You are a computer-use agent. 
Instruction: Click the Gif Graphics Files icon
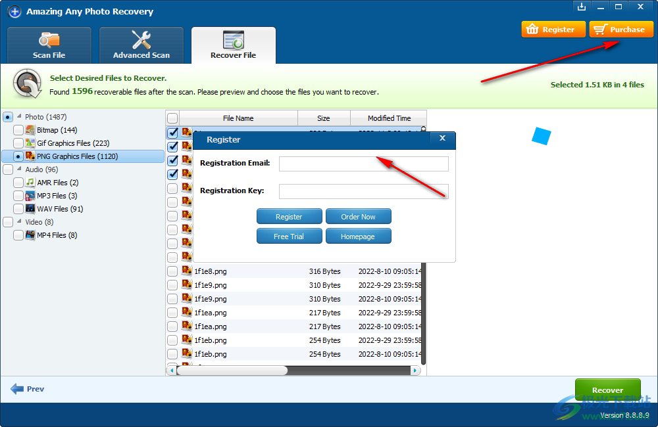pos(30,143)
